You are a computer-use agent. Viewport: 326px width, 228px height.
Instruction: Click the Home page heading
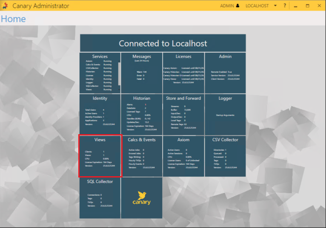tap(13, 19)
